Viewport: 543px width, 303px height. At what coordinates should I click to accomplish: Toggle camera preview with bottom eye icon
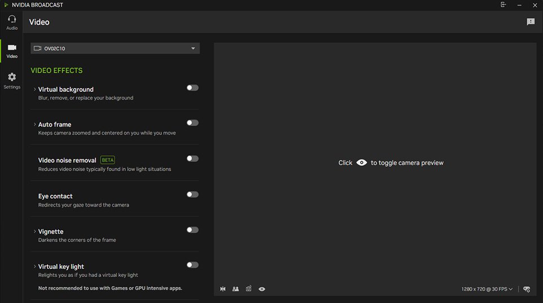click(x=262, y=289)
